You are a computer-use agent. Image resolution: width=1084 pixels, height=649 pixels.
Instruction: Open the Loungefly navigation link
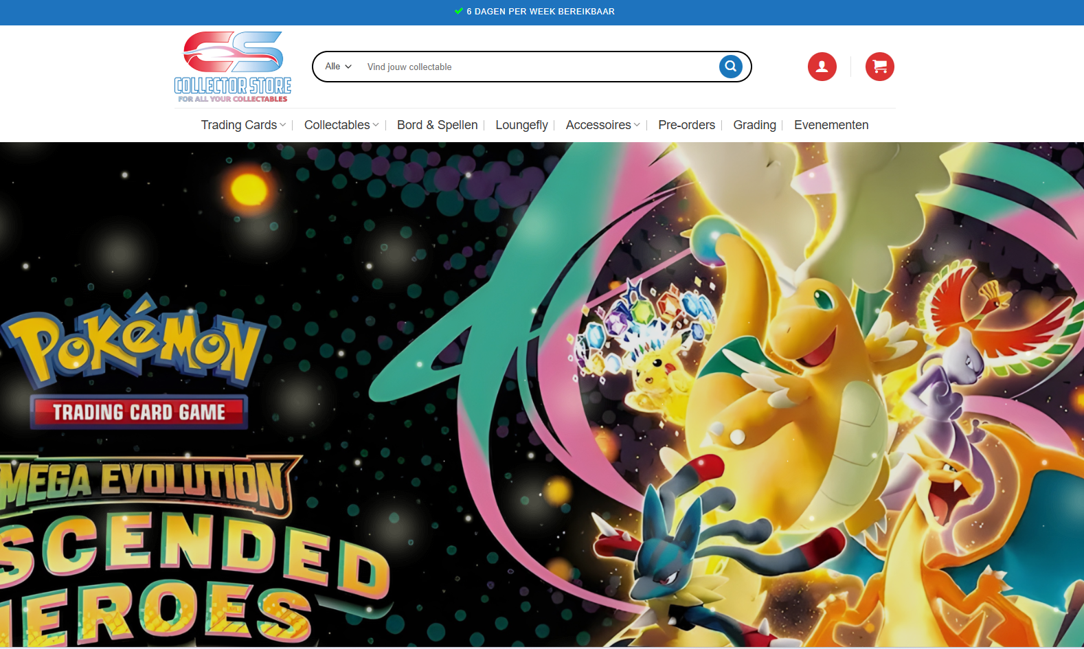[x=521, y=125]
